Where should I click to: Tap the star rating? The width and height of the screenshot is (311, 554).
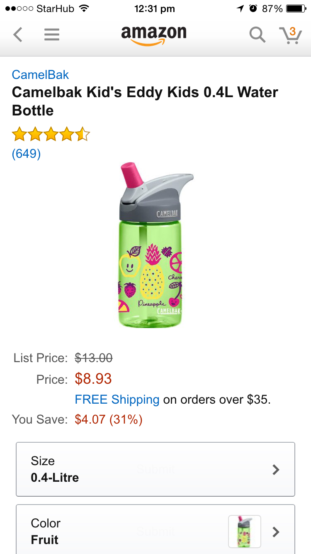(51, 135)
